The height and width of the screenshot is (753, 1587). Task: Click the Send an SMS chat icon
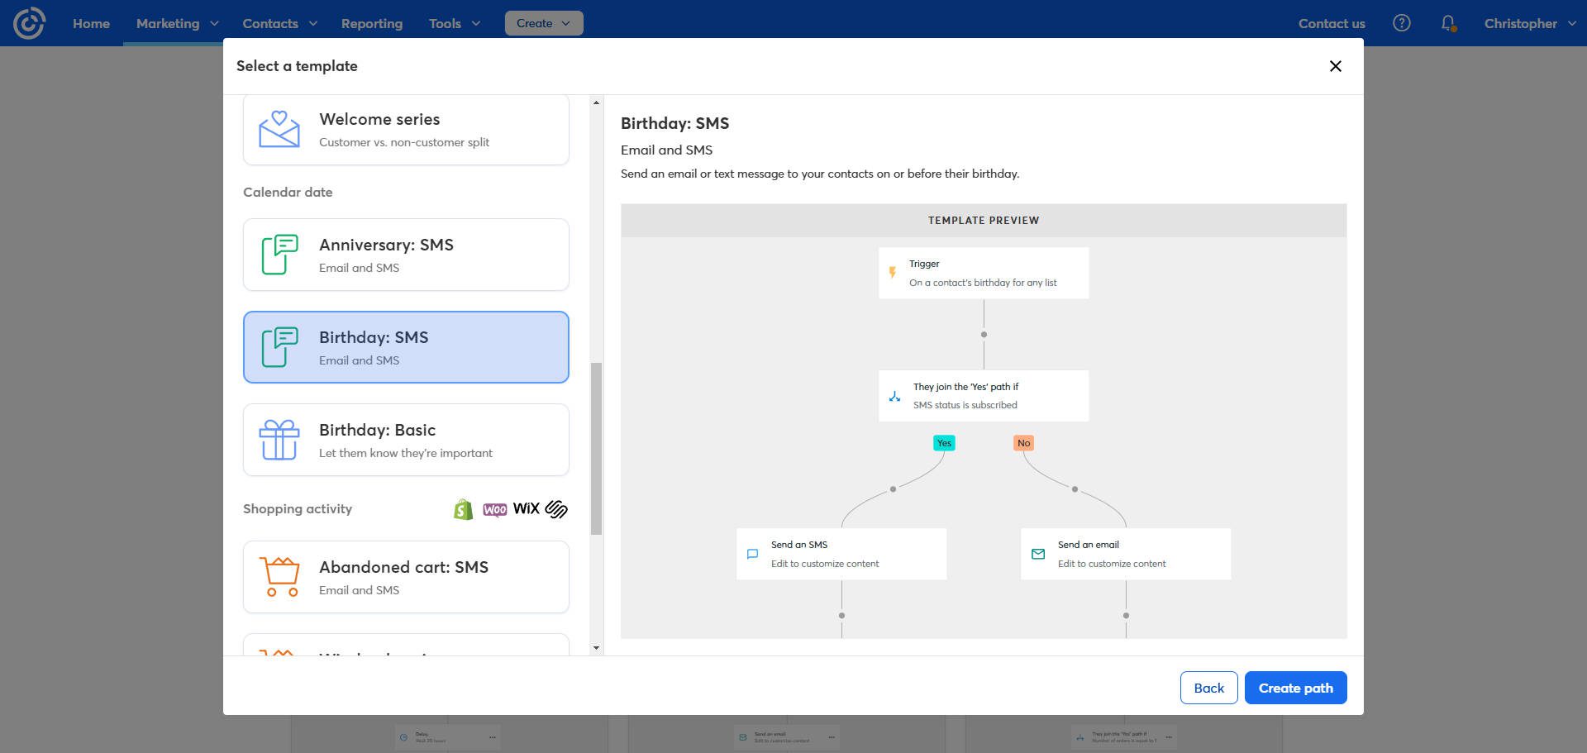click(x=752, y=554)
